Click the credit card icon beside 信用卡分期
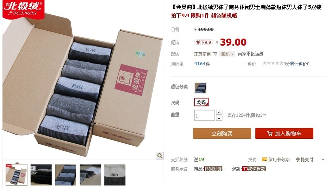This screenshot has width=327, height=189. click(x=264, y=159)
